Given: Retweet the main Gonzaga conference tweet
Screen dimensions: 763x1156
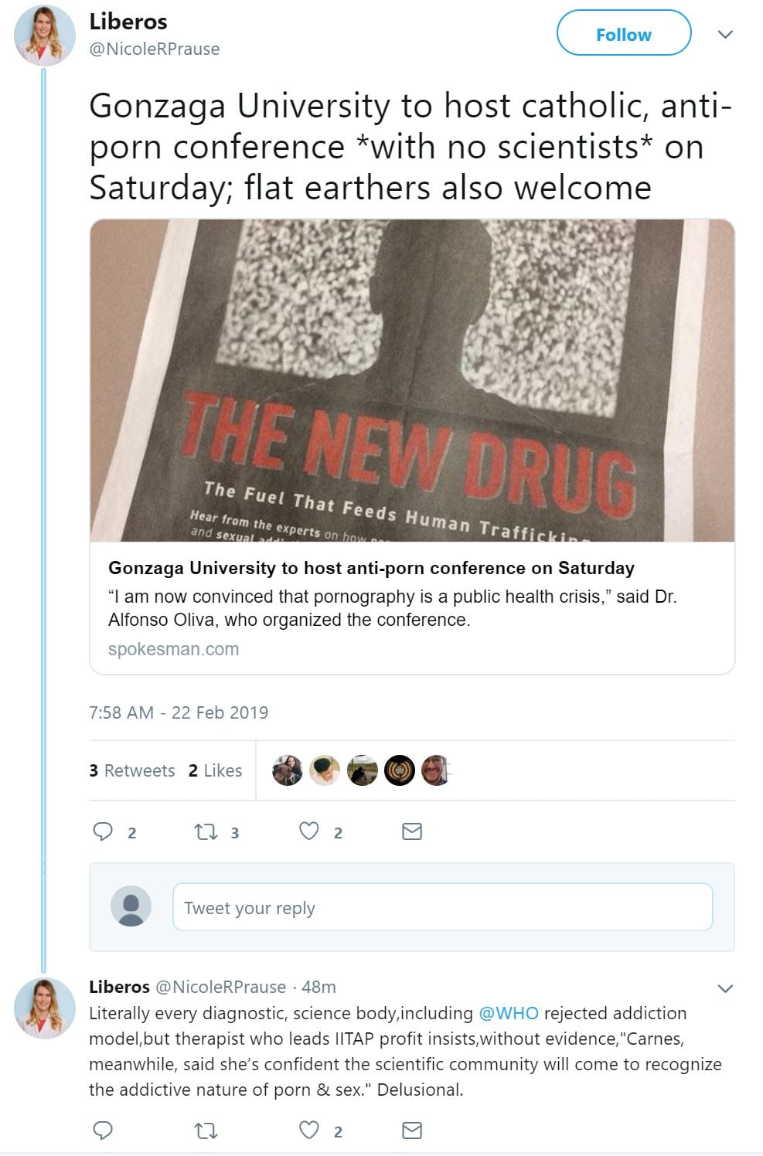Looking at the screenshot, I should pyautogui.click(x=206, y=831).
